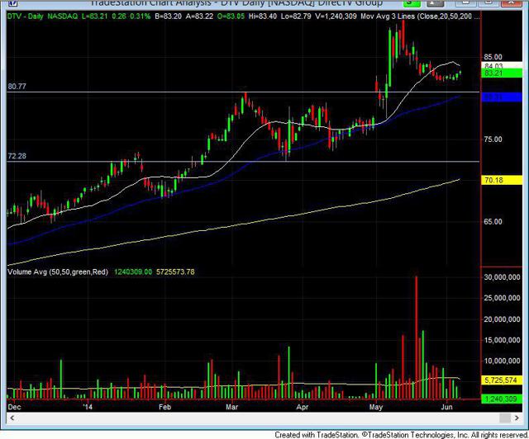529x439 pixels.
Task: Click the Dec date axis label
Action: pos(15,407)
